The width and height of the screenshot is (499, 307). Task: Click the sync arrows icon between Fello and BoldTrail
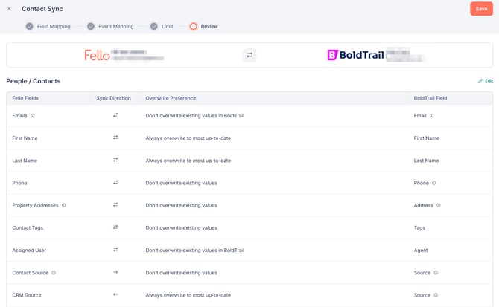[249, 55]
